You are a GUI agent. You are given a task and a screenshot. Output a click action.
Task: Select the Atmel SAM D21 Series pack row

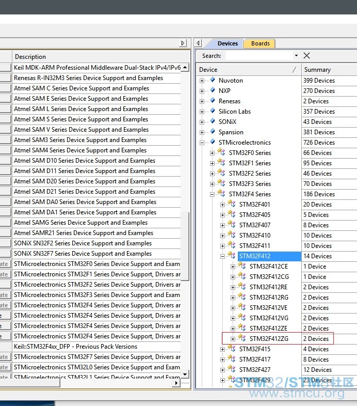tap(96, 192)
